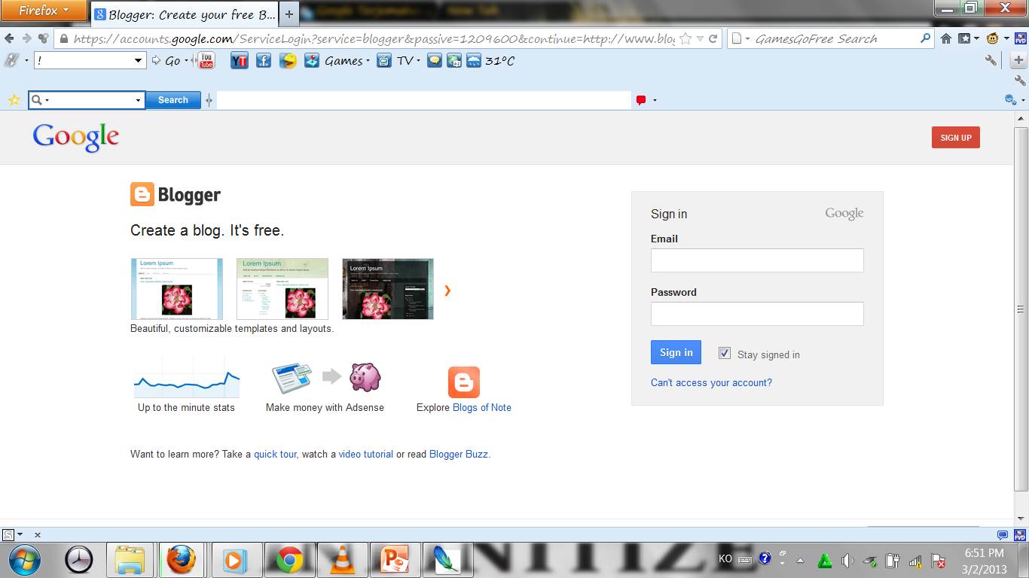Open the quick tour link
Image resolution: width=1029 pixels, height=578 pixels.
click(275, 454)
